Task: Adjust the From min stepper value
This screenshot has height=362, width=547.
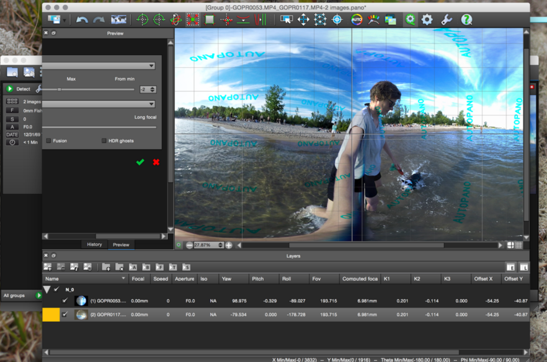Action: tap(153, 90)
